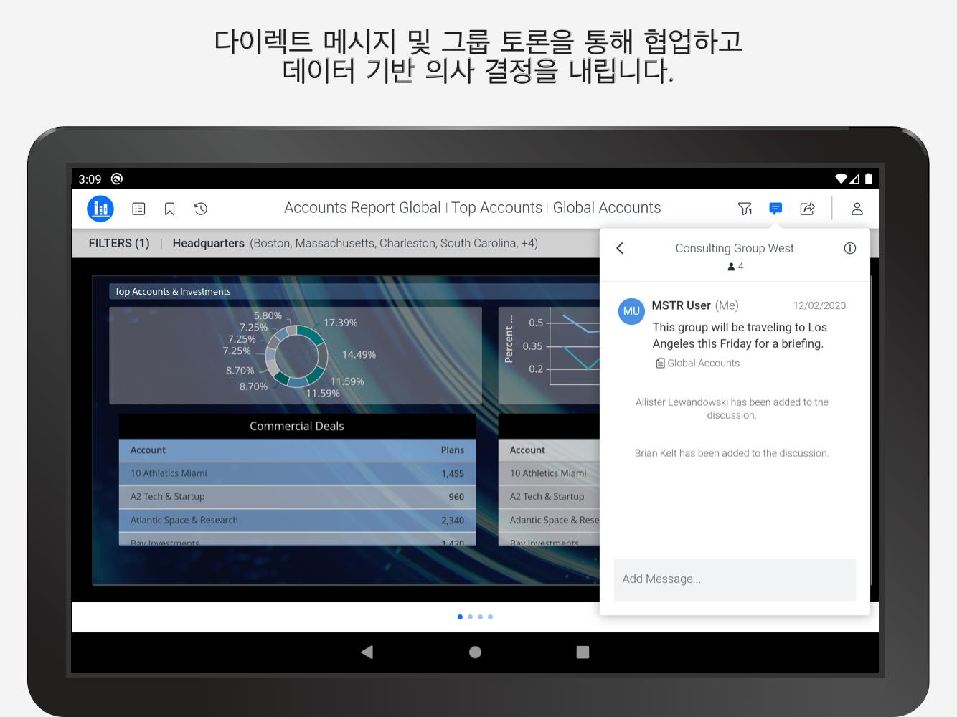Open the table of contents icon
957x717 pixels.
[139, 209]
